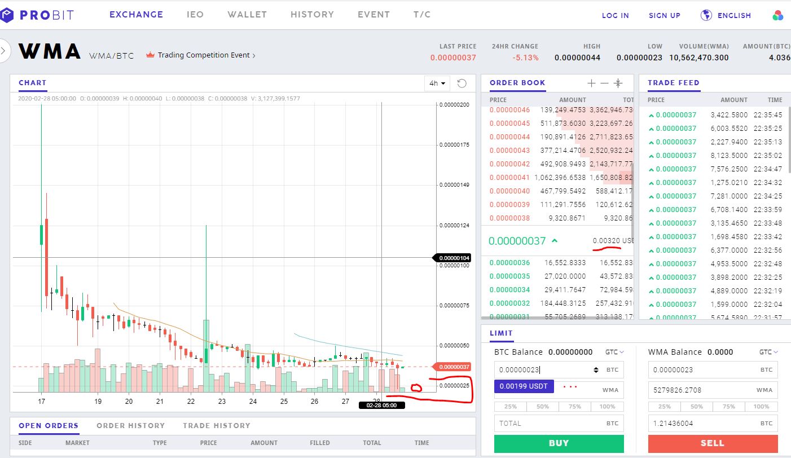
Task: Click the order book grouping icon
Action: (618, 83)
